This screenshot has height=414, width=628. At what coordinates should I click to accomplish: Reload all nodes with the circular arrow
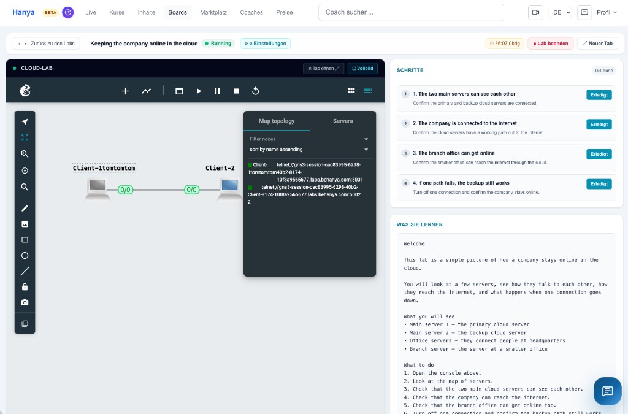point(256,91)
